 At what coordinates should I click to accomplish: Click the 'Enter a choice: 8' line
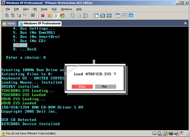click(26, 57)
